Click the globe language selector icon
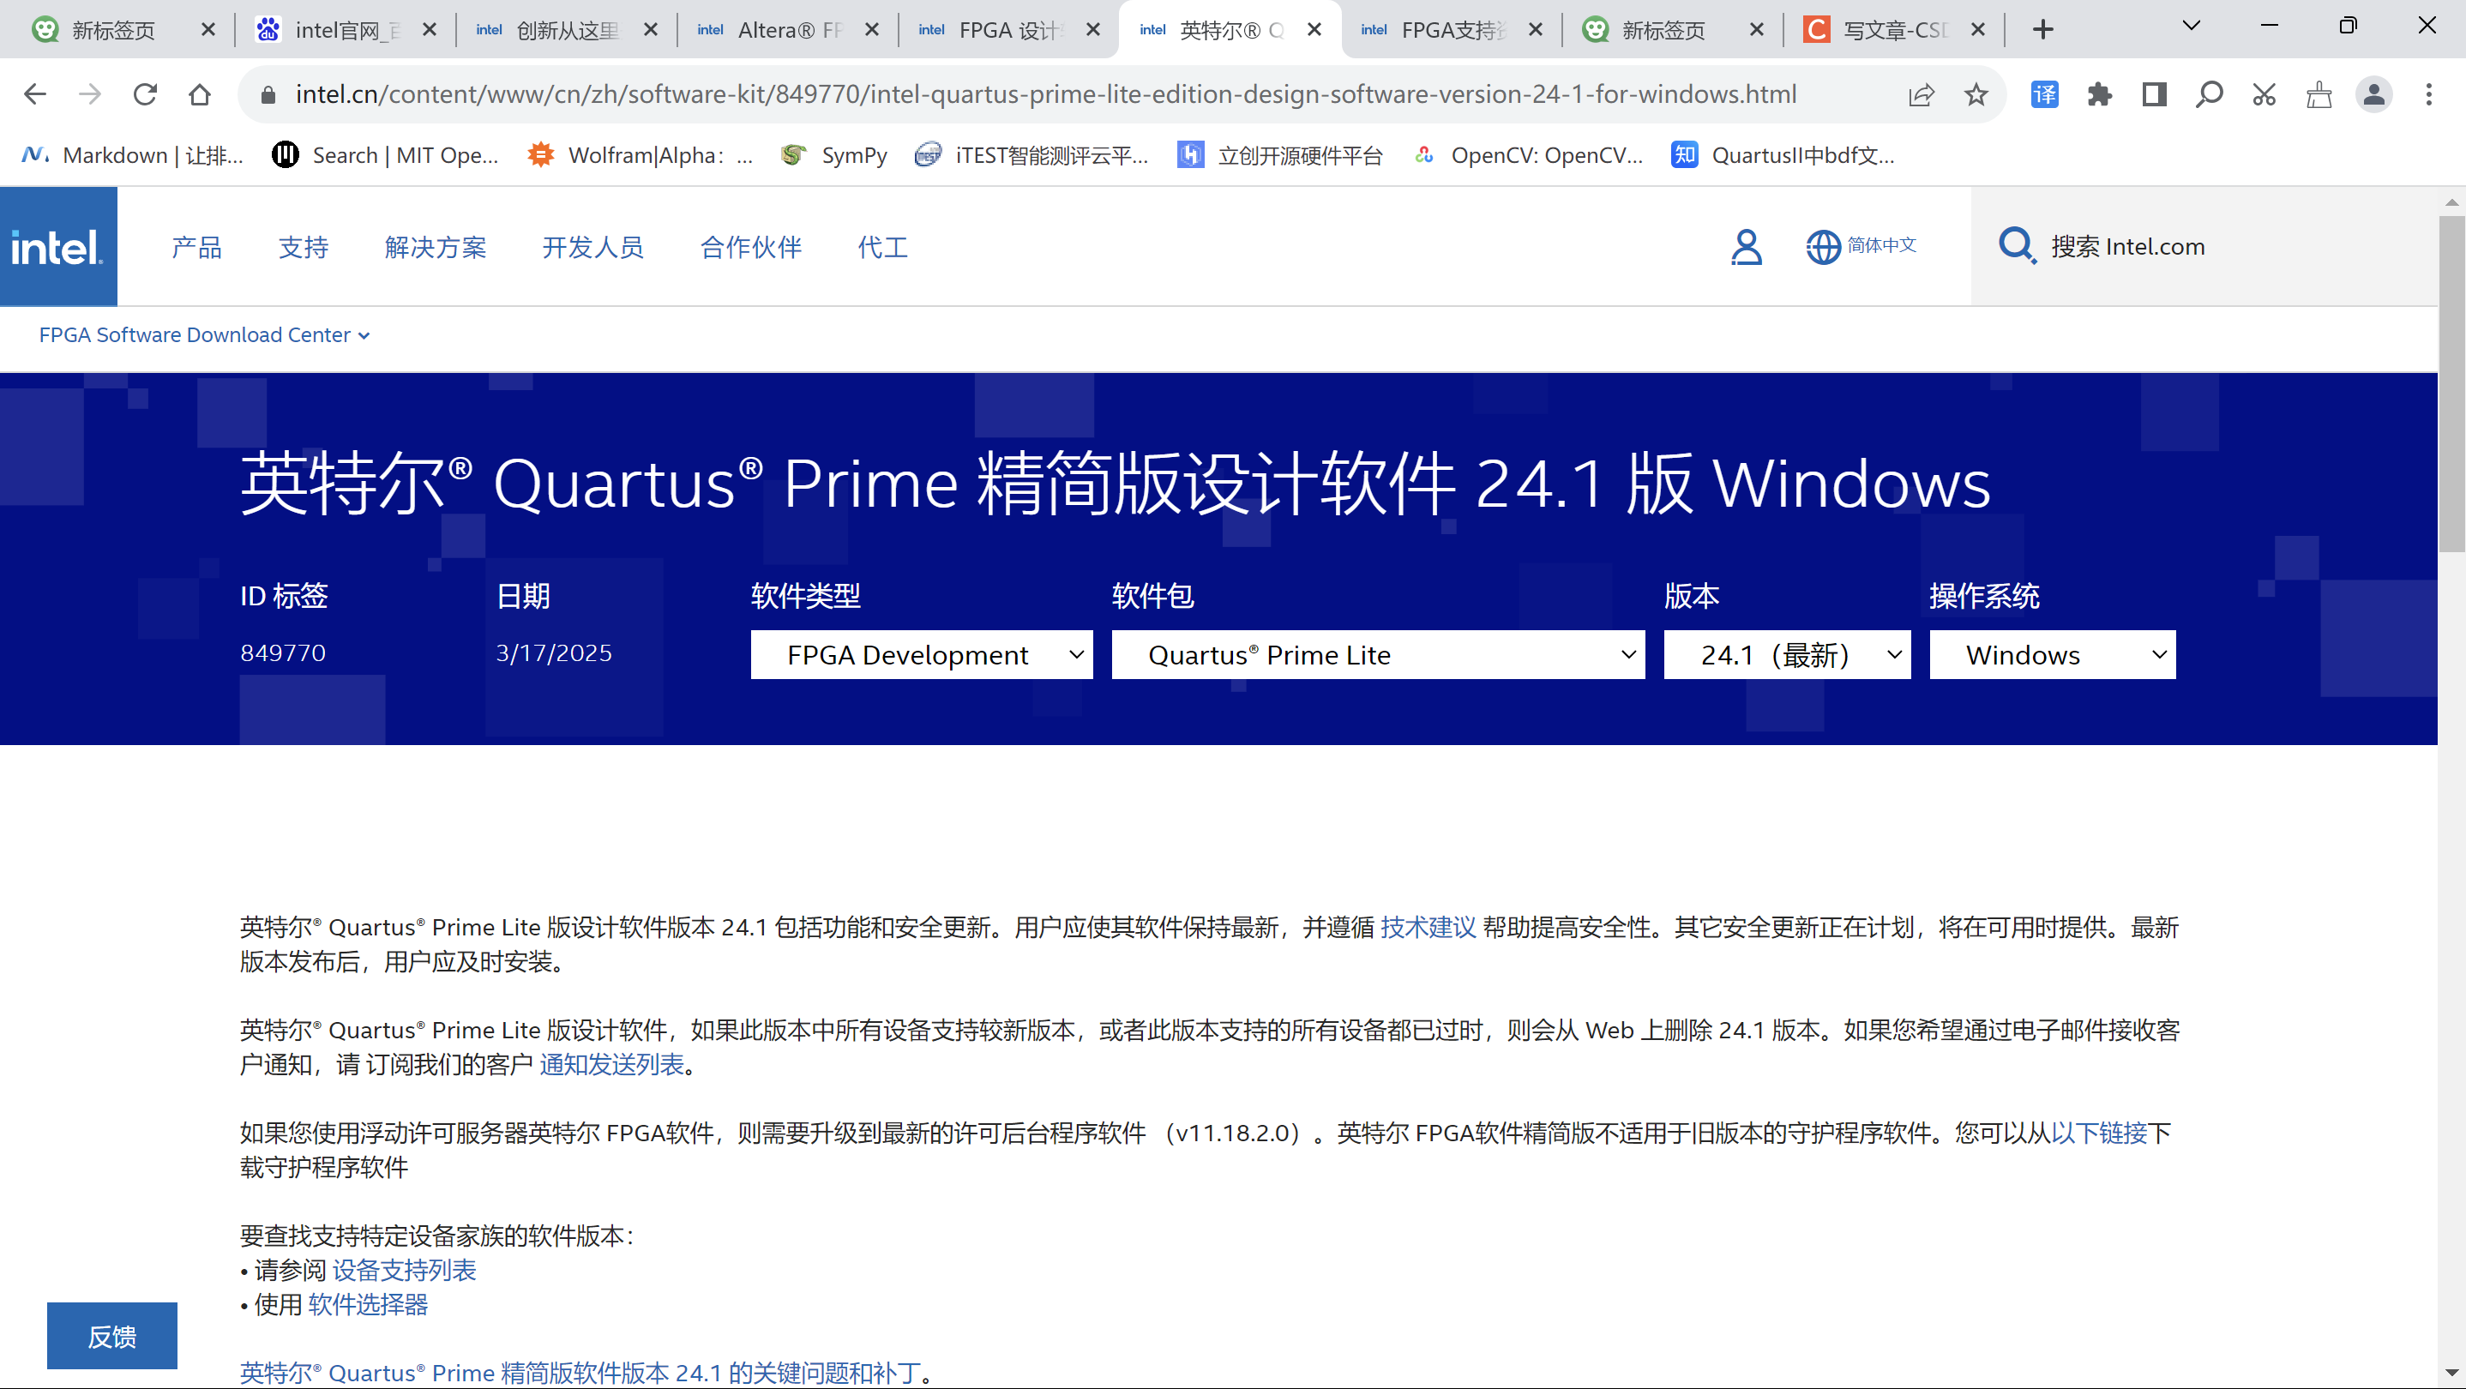Image resolution: width=2466 pixels, height=1389 pixels. tap(1822, 247)
